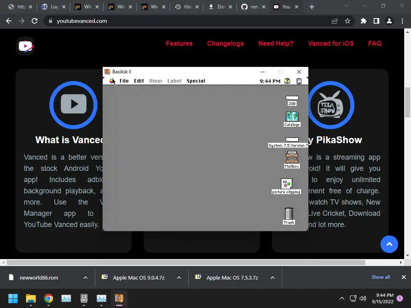This screenshot has height=308, width=411.
Task: Click the blue scroll-to-top arrow button
Action: tap(389, 244)
